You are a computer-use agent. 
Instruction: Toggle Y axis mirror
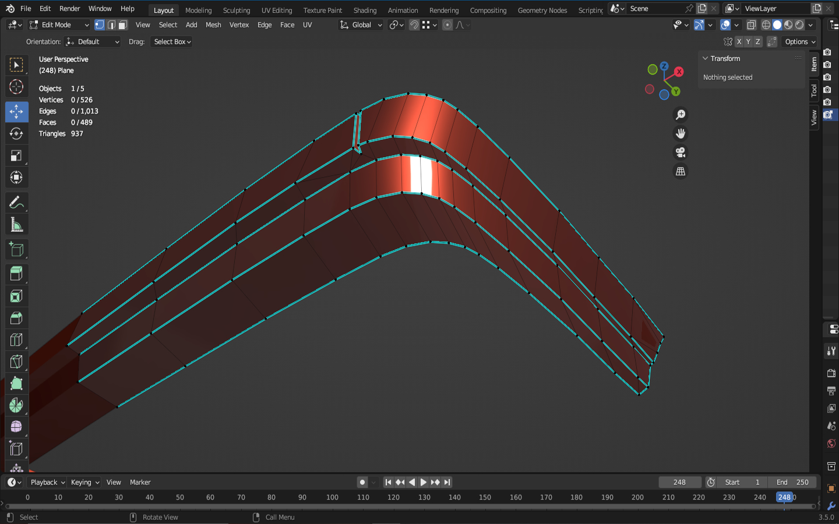[x=748, y=42]
